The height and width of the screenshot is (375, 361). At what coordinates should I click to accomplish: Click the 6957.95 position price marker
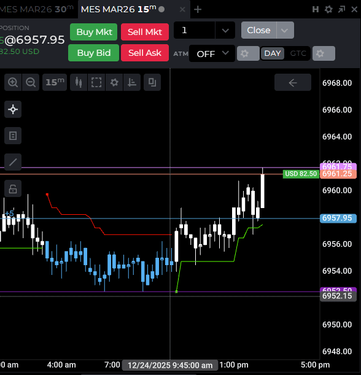[x=338, y=218]
